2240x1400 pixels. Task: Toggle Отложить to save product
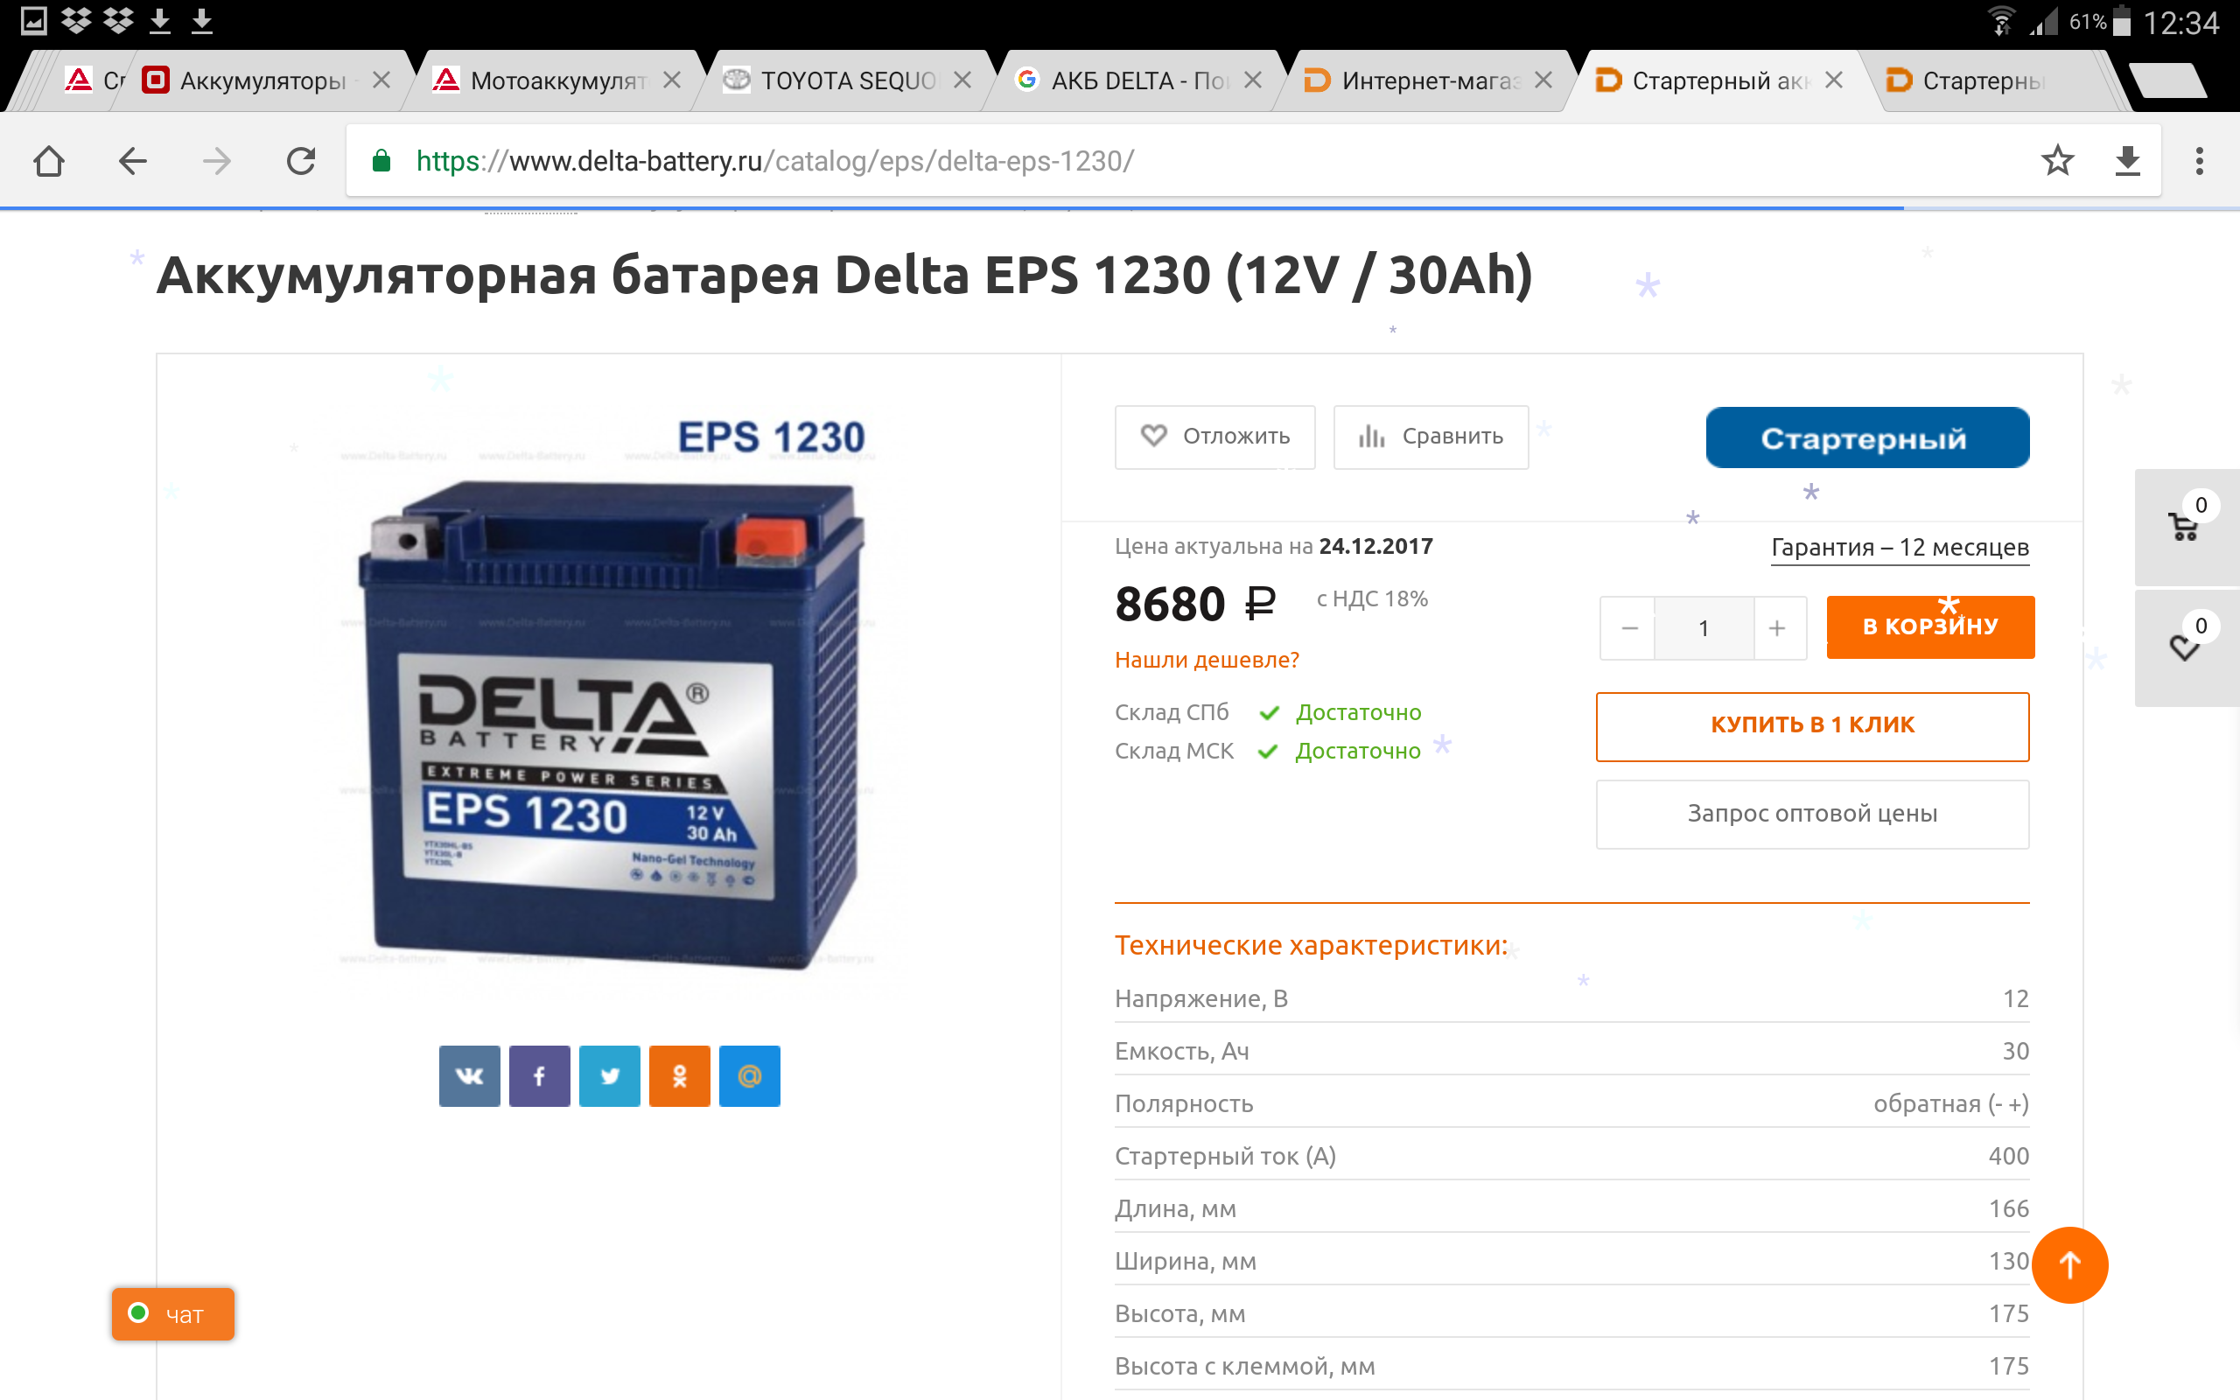pyautogui.click(x=1214, y=437)
